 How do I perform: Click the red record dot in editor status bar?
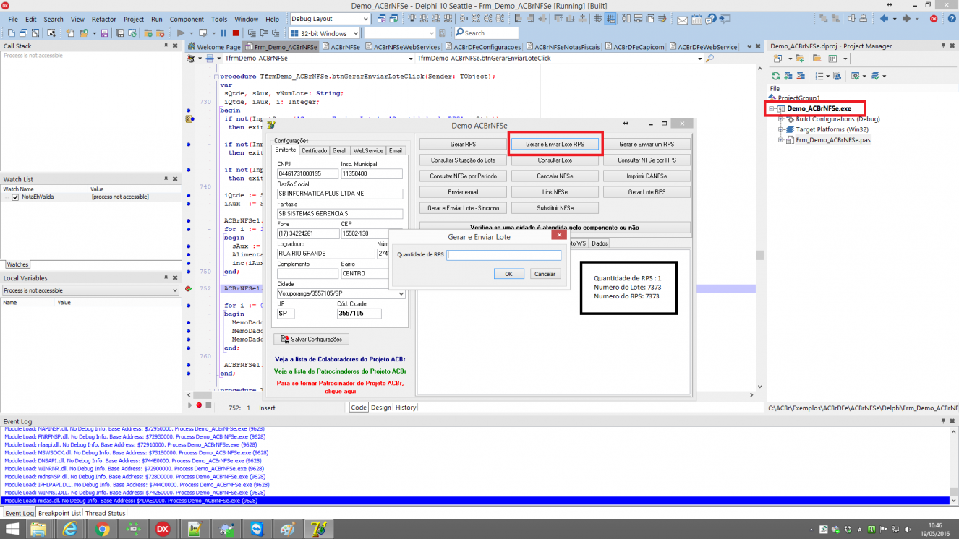click(x=198, y=405)
